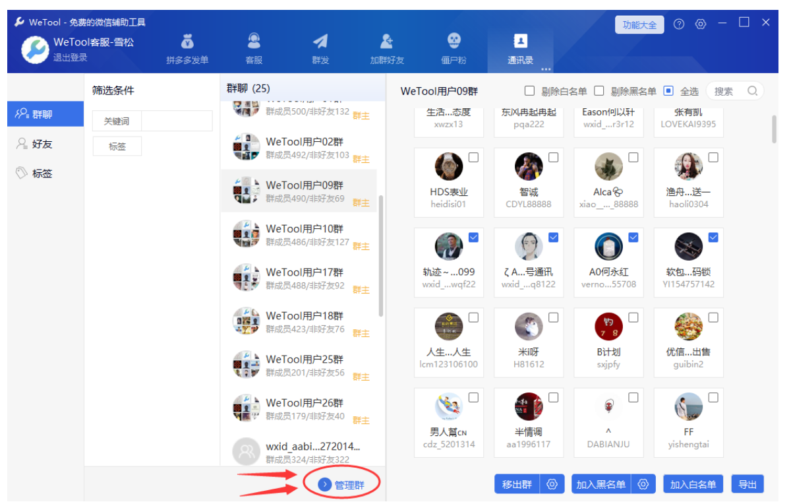Select 标签 in the left sidebar
This screenshot has height=502, width=791.
[x=45, y=173]
